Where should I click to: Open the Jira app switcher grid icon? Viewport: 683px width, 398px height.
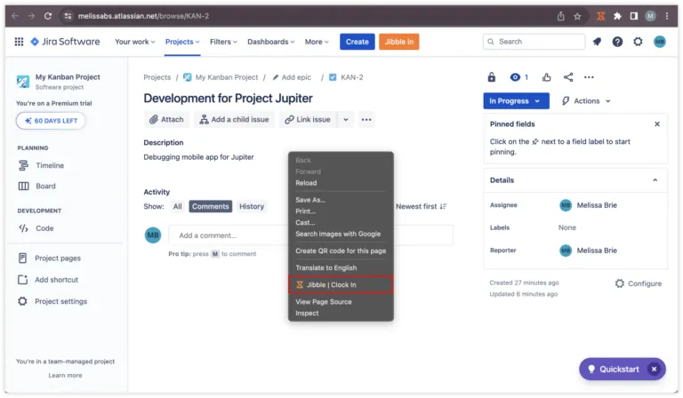click(x=19, y=42)
